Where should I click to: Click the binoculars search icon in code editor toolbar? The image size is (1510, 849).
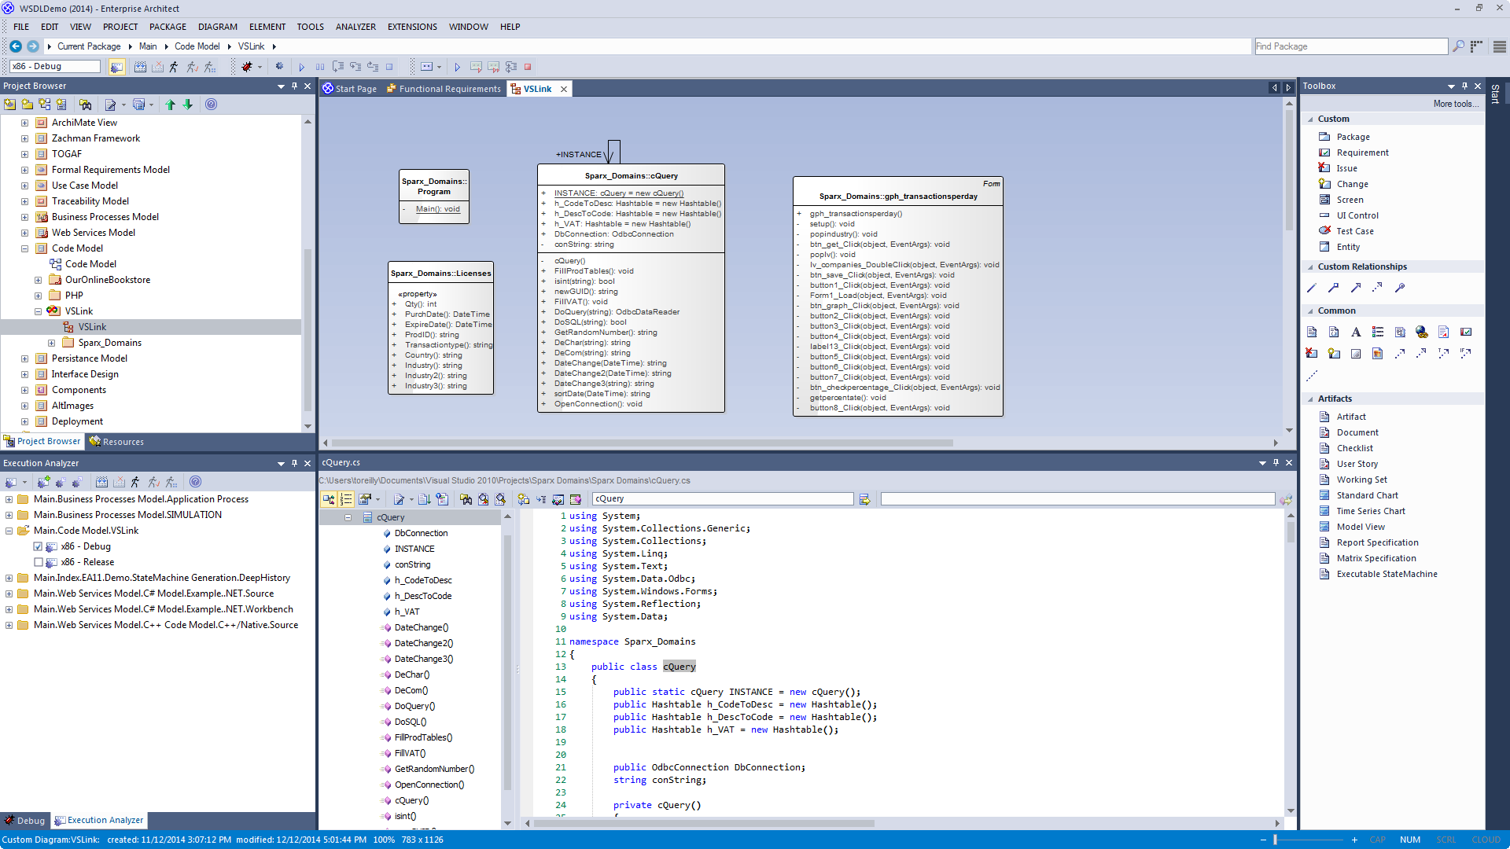click(x=466, y=499)
